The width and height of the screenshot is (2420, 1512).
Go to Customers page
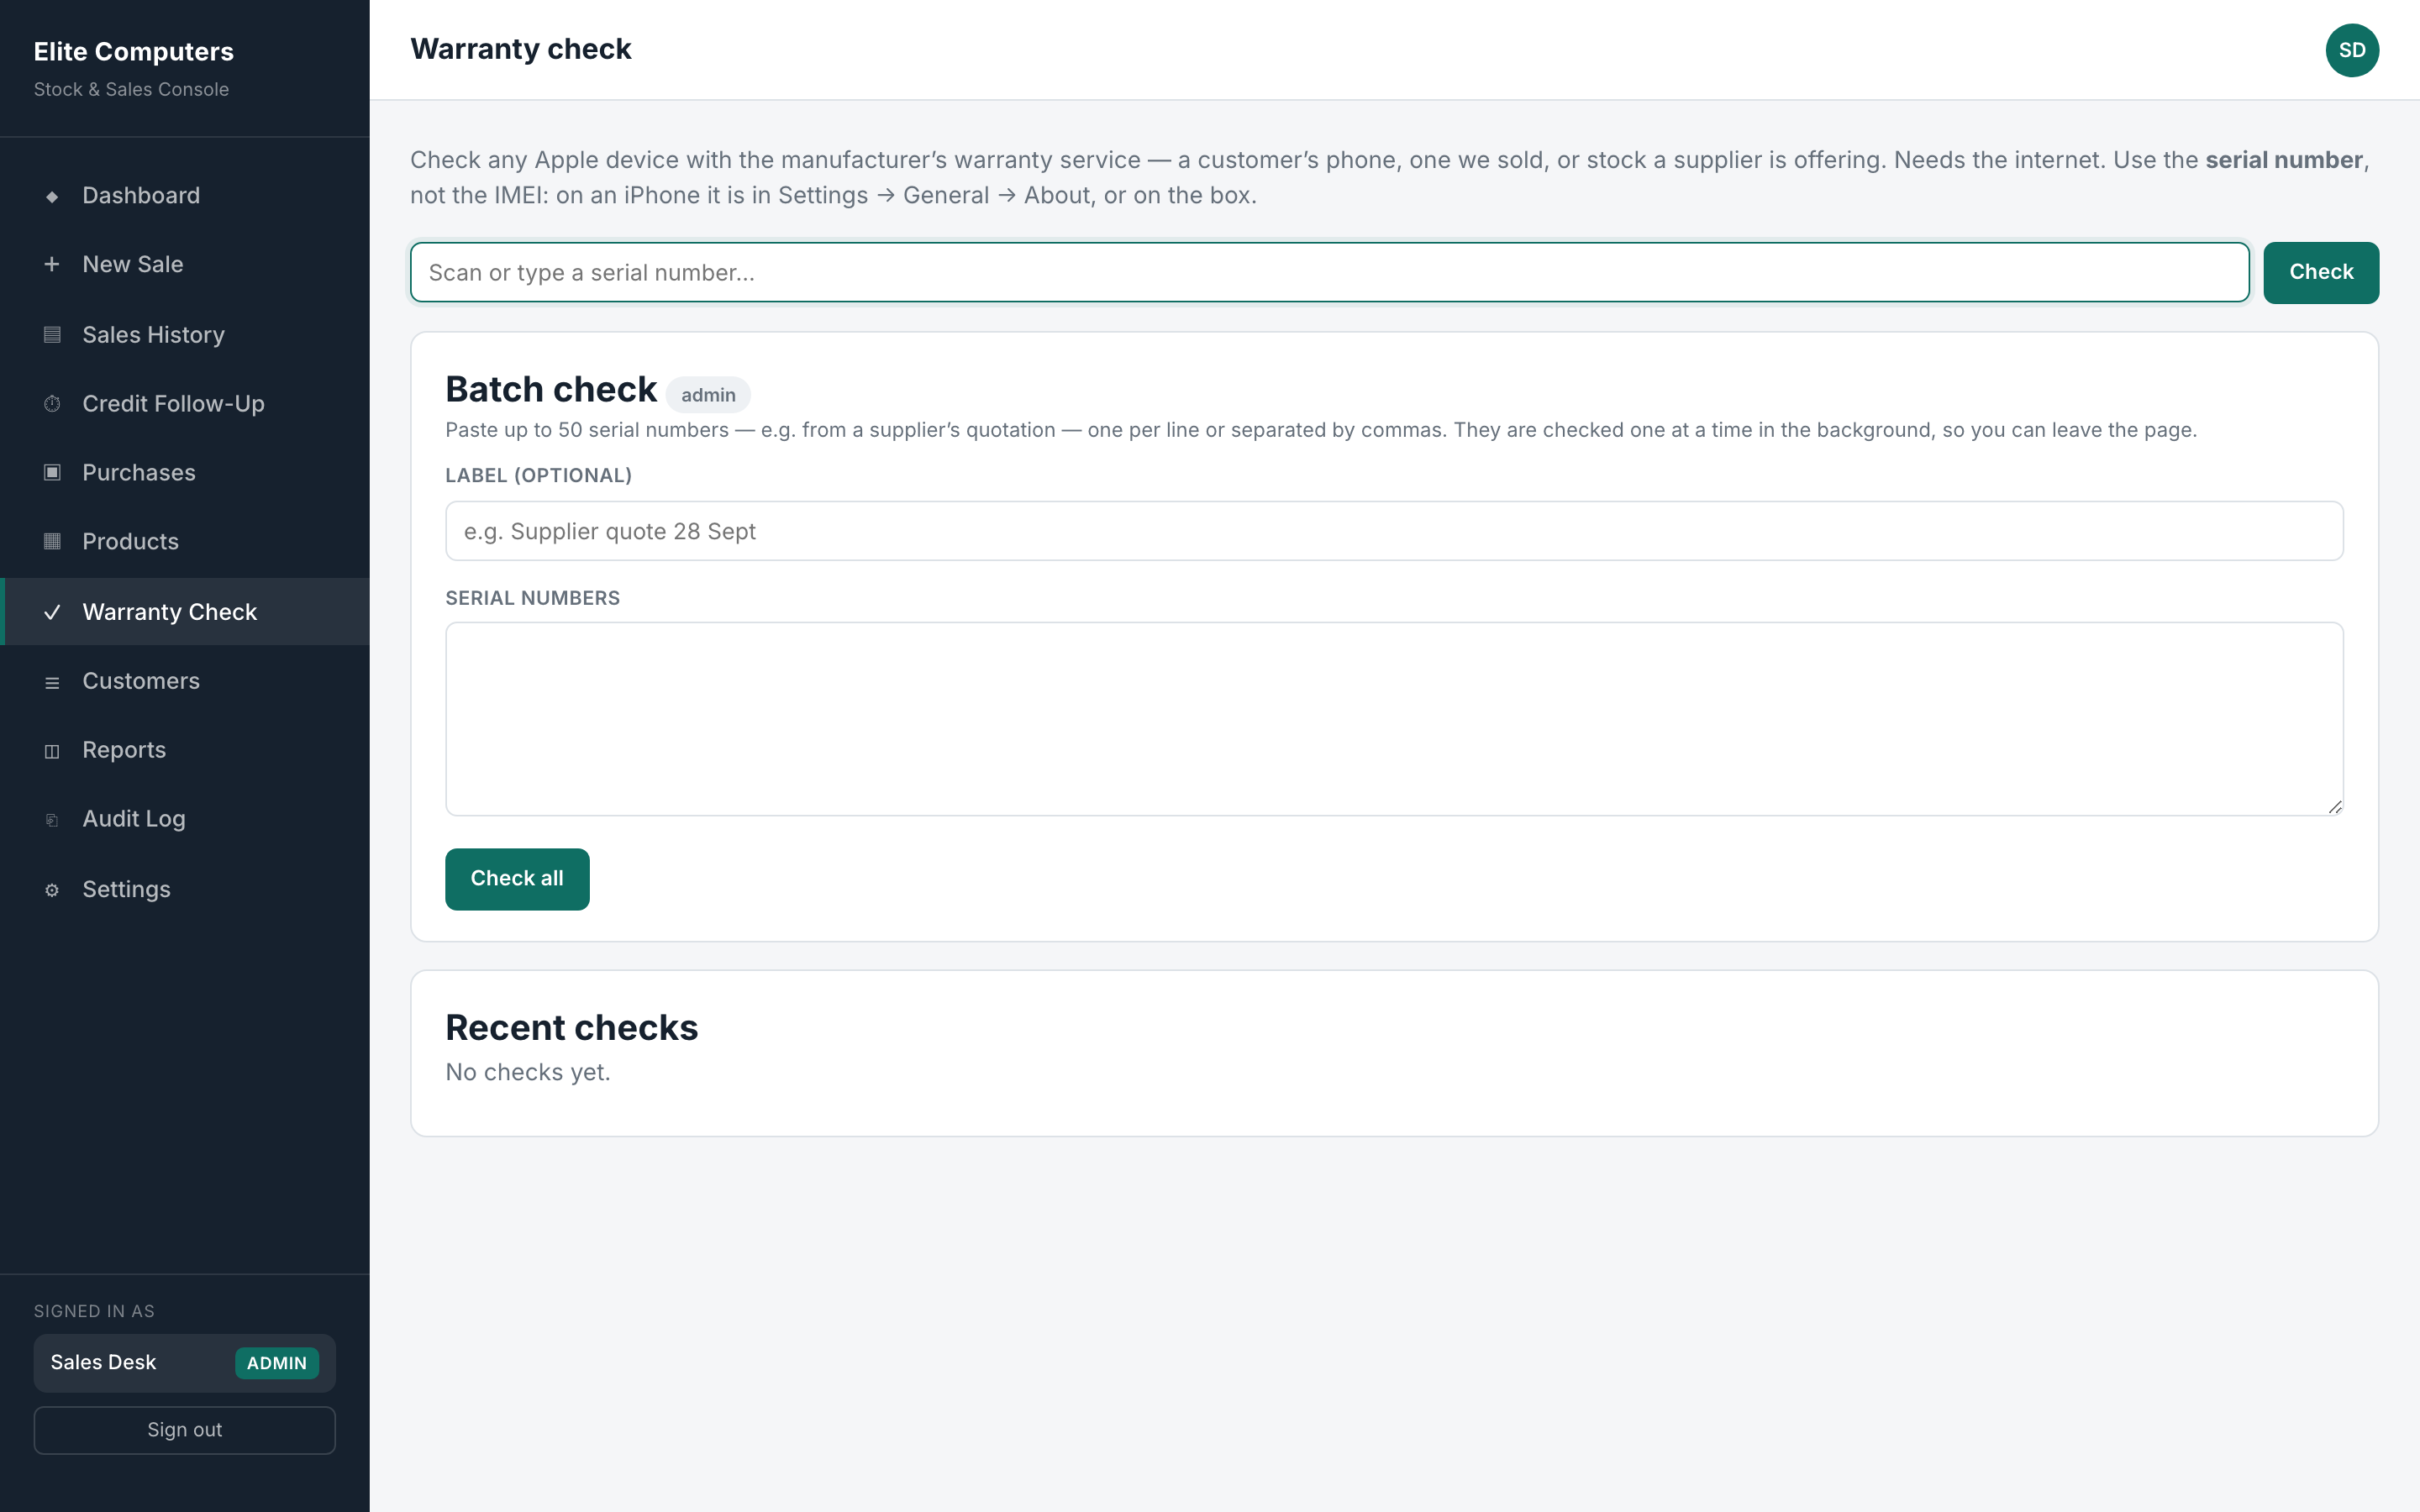pos(186,681)
